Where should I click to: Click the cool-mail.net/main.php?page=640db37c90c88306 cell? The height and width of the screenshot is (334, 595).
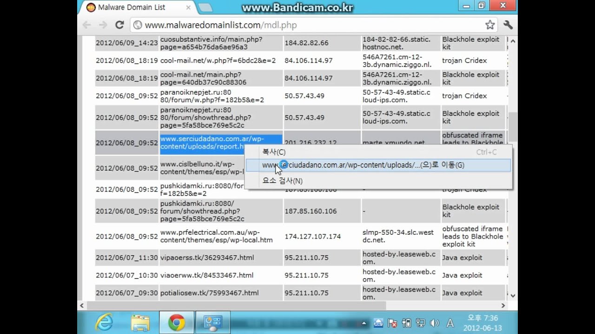tap(221, 78)
